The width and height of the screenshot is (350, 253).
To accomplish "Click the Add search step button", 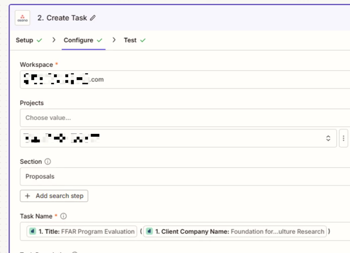I will click(54, 196).
